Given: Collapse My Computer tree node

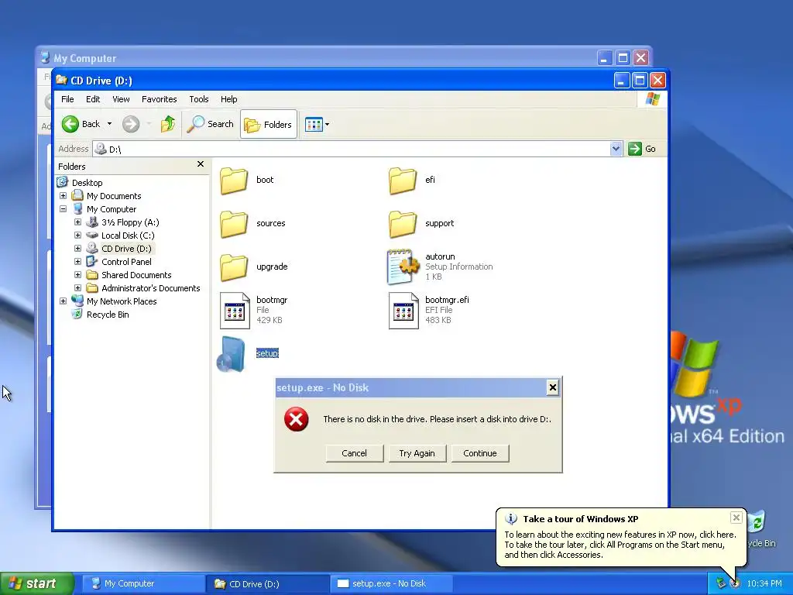Looking at the screenshot, I should click(x=63, y=209).
